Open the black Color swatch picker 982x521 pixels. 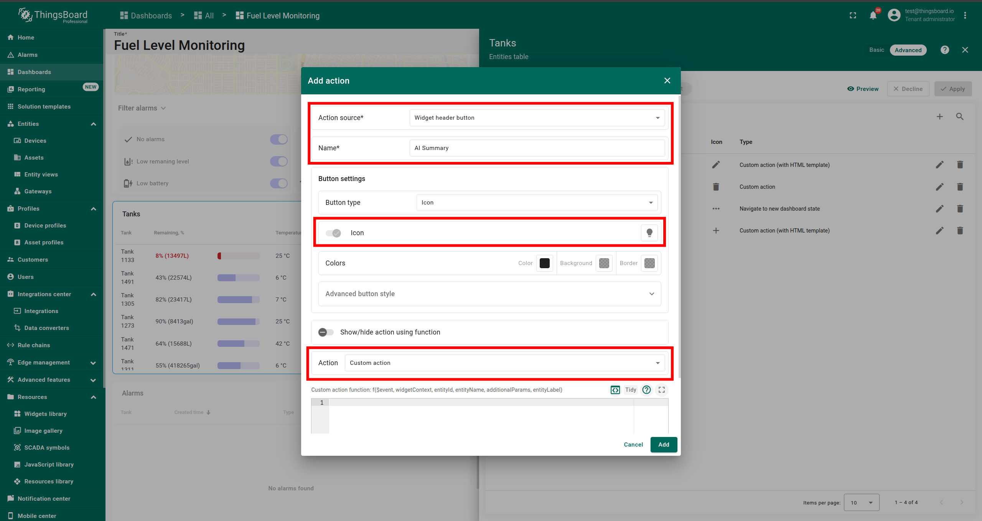pos(544,263)
